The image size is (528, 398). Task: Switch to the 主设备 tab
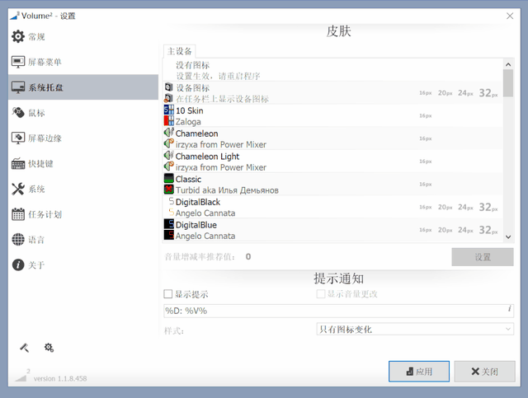point(180,51)
